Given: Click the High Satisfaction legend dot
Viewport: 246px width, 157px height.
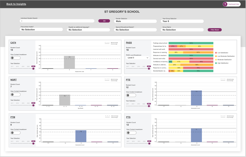Looking at the screenshot, I should coord(216,63).
